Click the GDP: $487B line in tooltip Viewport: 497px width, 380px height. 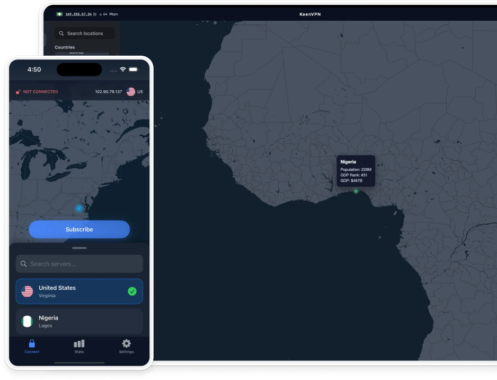[351, 180]
